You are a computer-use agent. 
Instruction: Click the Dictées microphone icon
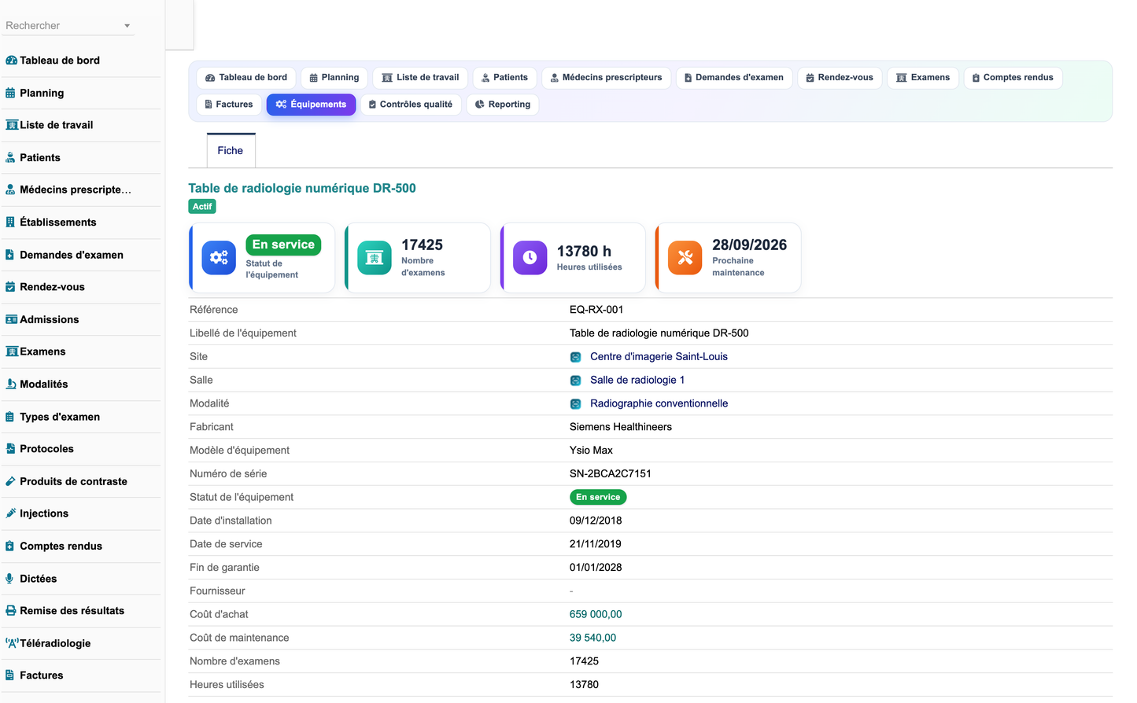pyautogui.click(x=9, y=578)
